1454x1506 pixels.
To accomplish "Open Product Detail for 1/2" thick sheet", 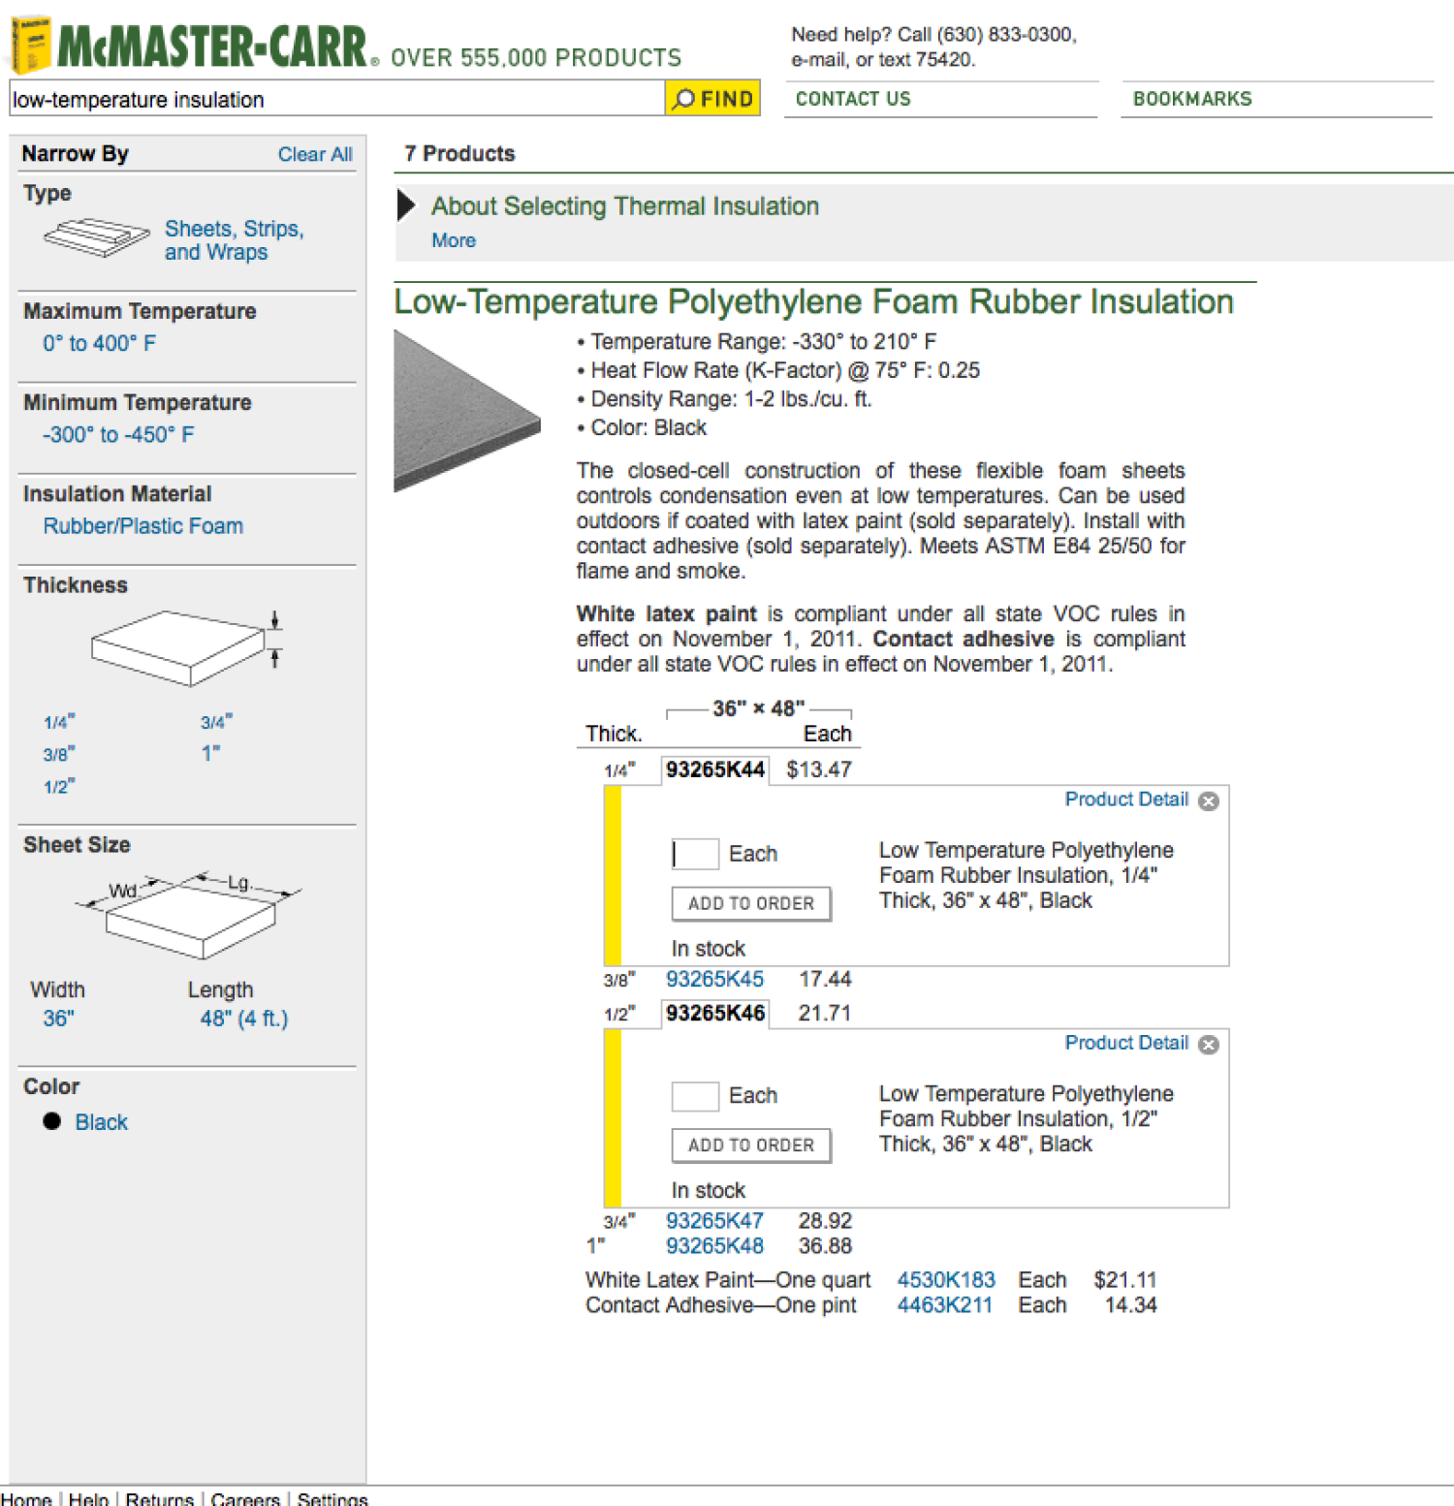I will [1126, 1043].
